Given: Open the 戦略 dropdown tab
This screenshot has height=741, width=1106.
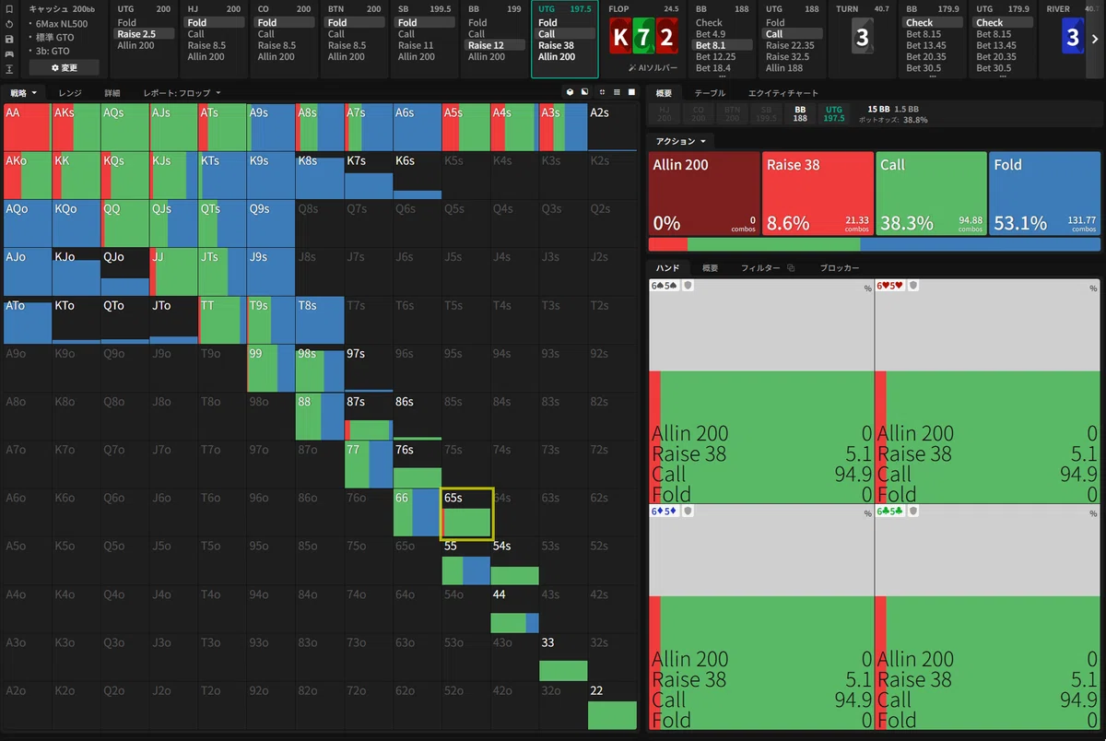Looking at the screenshot, I should [x=23, y=93].
